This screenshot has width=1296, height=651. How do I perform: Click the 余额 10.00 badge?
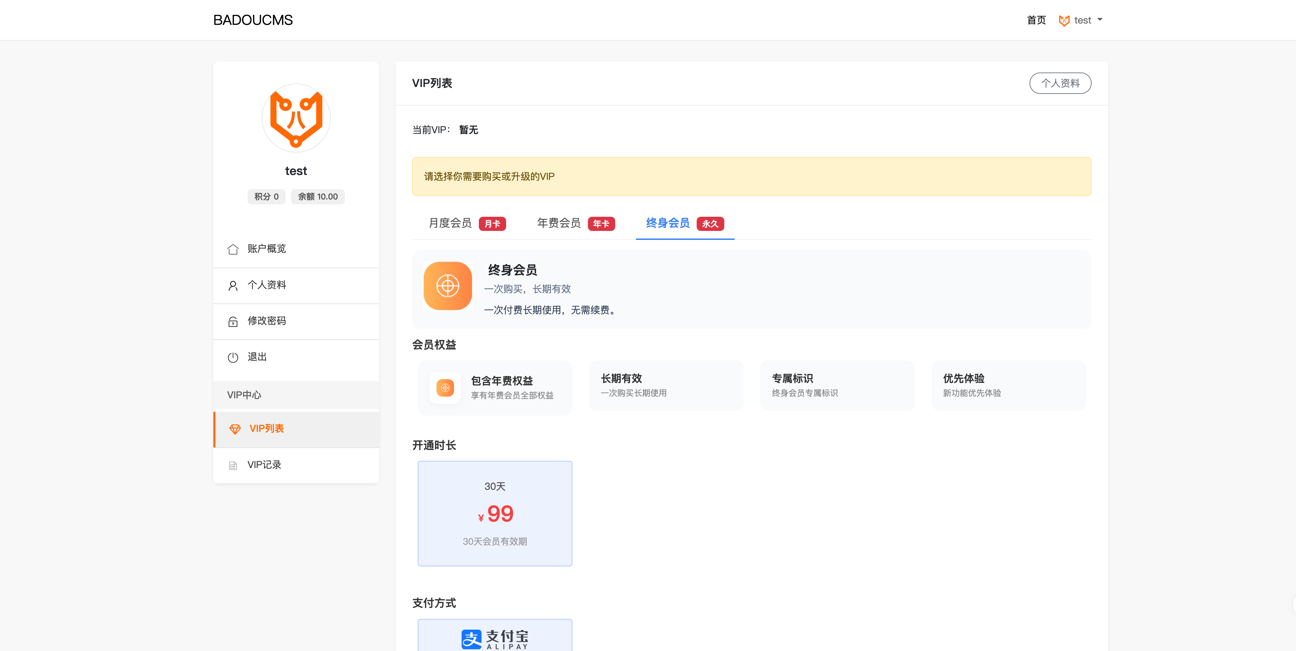coord(318,197)
